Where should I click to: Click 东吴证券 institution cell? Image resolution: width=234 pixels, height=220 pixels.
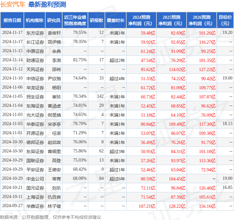point(35,151)
